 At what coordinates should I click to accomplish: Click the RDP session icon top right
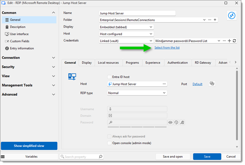(x=232, y=16)
